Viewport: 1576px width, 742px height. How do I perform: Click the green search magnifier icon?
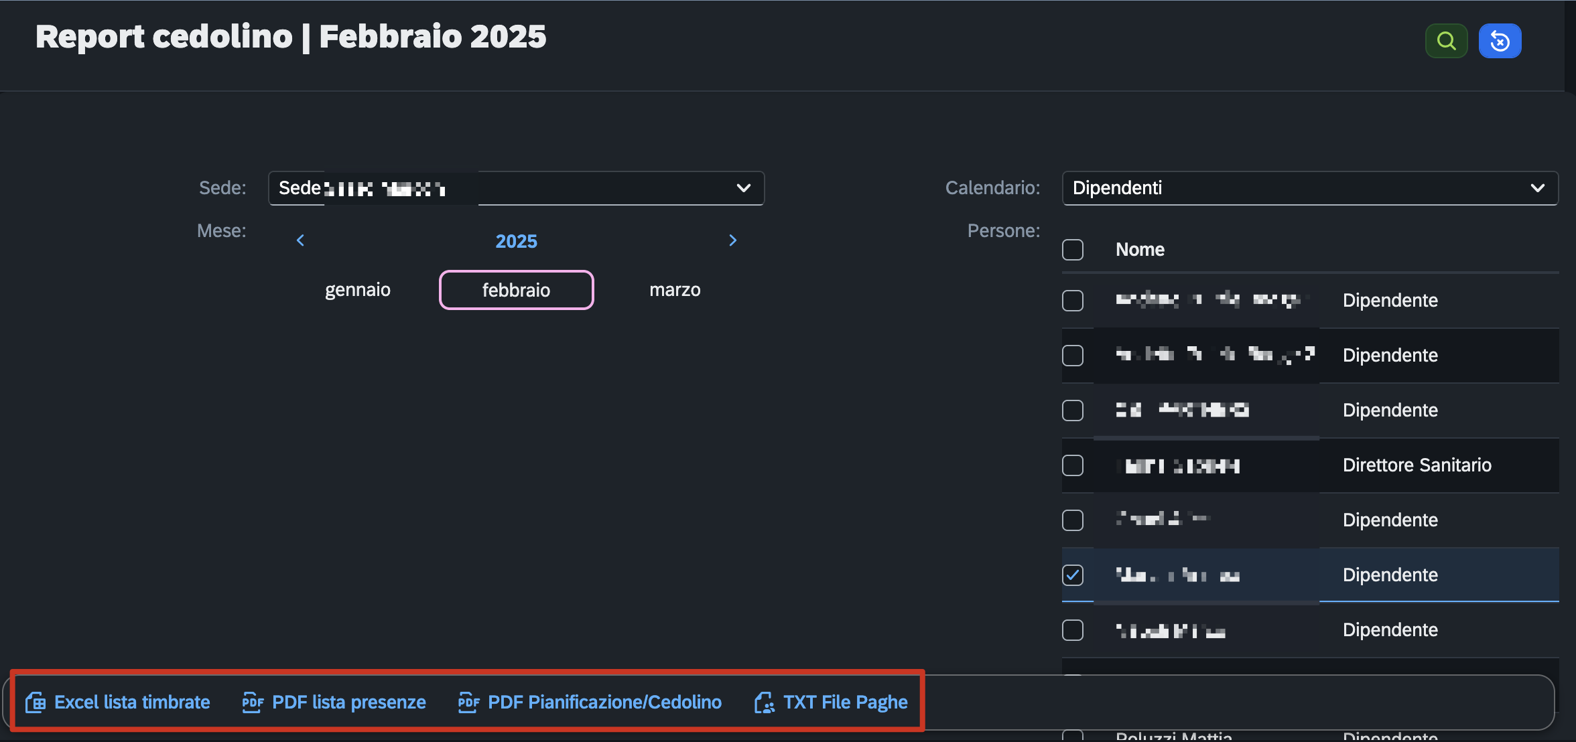click(1446, 42)
